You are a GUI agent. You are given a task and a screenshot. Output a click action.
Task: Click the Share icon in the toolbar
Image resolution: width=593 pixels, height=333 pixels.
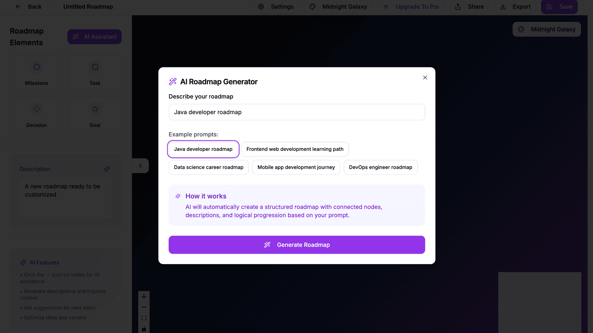[x=458, y=6]
